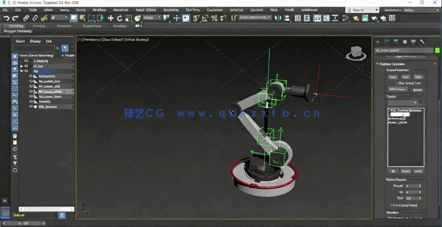Viewport: 442px width, 227px height.
Task: Activate the Select and Place tool
Action: tap(137, 18)
